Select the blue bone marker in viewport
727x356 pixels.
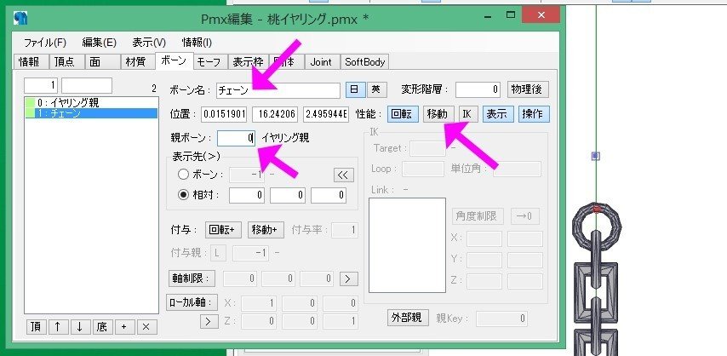(596, 157)
